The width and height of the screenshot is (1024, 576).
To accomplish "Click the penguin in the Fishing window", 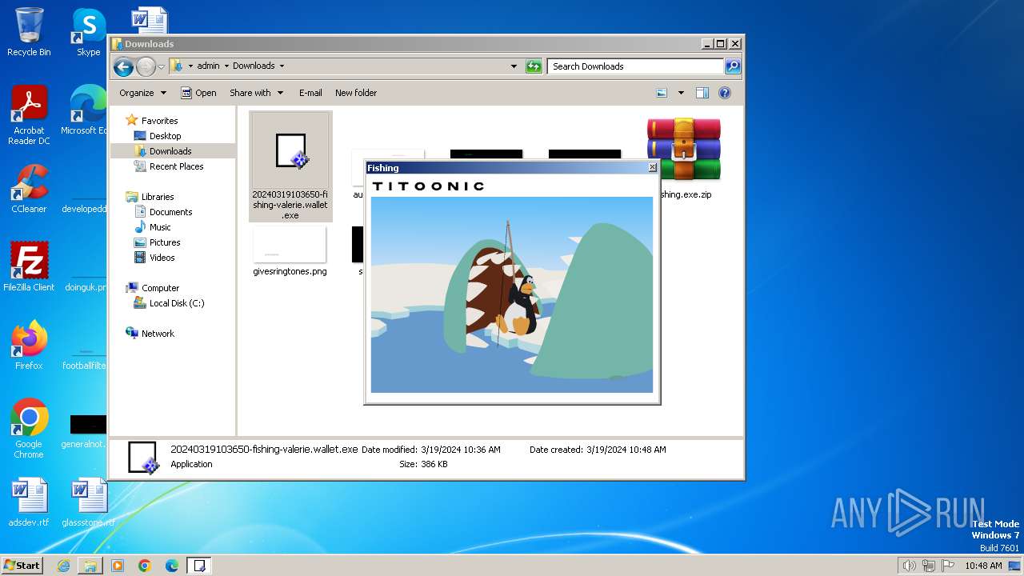I will tap(522, 306).
